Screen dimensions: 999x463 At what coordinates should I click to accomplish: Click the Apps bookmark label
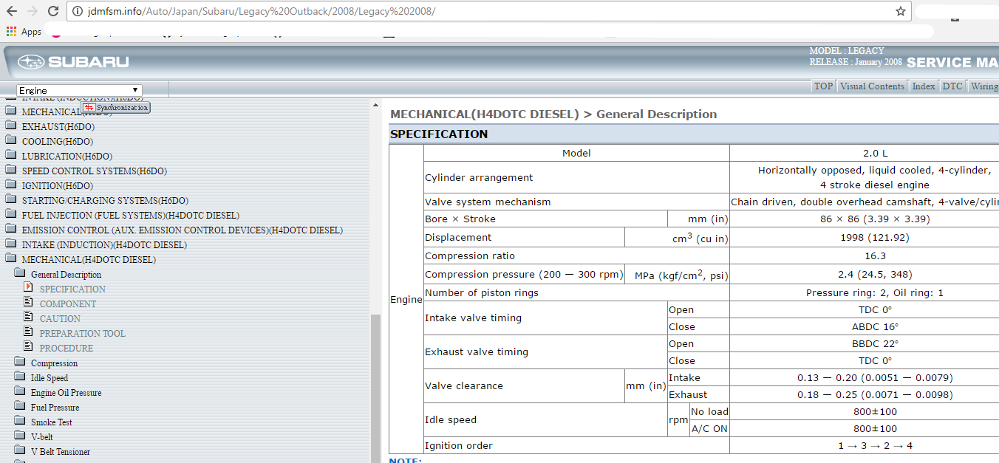point(31,32)
